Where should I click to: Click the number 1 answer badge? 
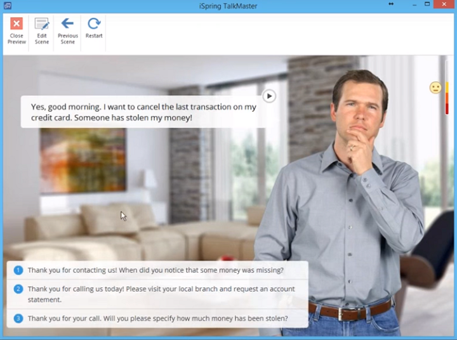coord(18,270)
